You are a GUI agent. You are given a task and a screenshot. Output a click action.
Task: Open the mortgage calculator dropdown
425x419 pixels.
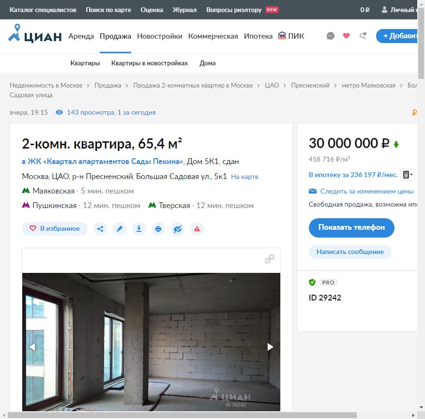pos(408,175)
